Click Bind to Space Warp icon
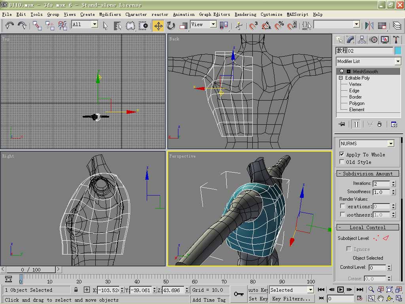Viewport: 405px width, 304px height. 62,25
